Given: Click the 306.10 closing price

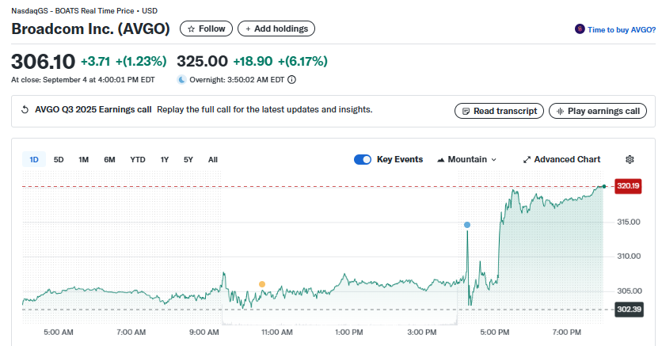Looking at the screenshot, I should pyautogui.click(x=43, y=62).
